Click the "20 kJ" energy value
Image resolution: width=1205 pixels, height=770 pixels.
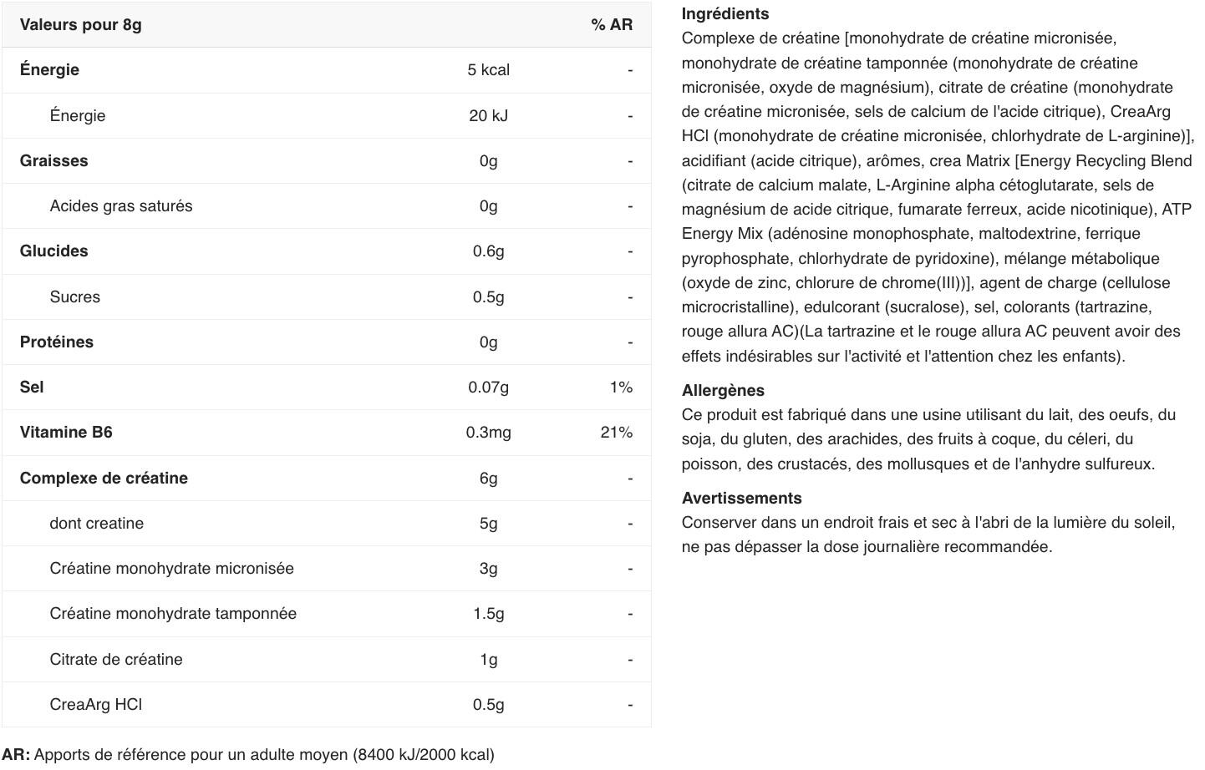pos(489,116)
